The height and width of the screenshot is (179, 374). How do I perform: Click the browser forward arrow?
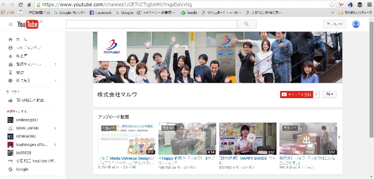(12, 5)
